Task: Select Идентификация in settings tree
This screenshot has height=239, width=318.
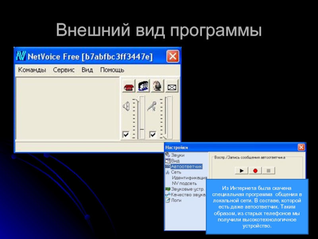Action: (x=190, y=178)
